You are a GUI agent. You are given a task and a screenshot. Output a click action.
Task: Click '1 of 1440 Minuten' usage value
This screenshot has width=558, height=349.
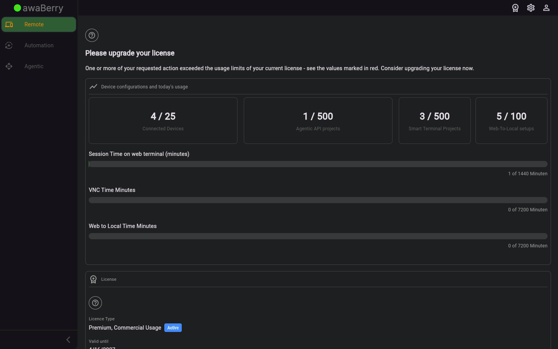point(528,174)
